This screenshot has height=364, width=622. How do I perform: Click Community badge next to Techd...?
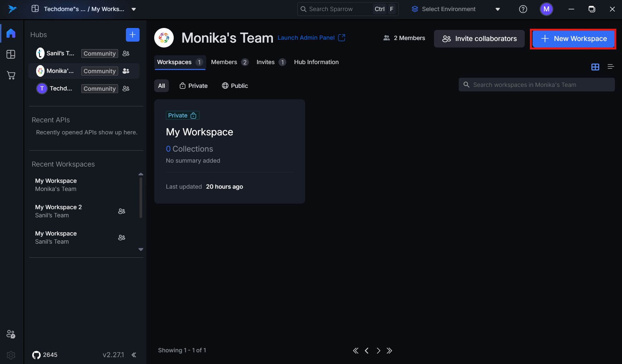[100, 89]
